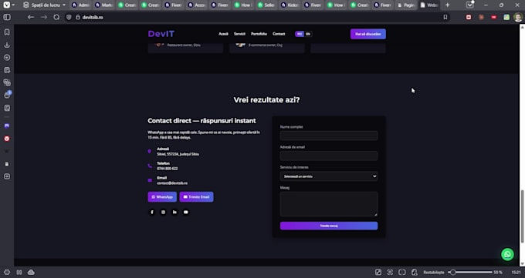Open the History panel in sidebar
This screenshot has width=525, height=278.
pyautogui.click(x=7, y=58)
